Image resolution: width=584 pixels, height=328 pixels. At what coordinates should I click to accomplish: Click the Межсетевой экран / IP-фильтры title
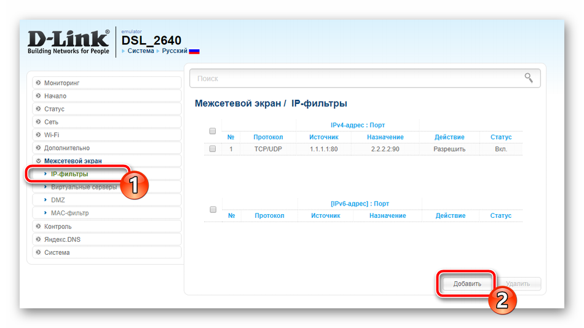[x=270, y=103]
